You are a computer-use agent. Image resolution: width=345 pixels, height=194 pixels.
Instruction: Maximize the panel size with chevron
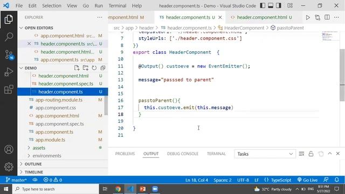pyautogui.click(x=330, y=154)
